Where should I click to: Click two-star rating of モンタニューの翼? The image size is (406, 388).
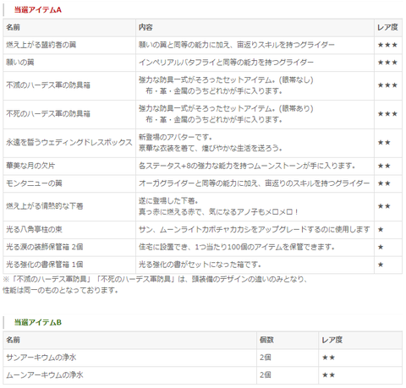384,183
